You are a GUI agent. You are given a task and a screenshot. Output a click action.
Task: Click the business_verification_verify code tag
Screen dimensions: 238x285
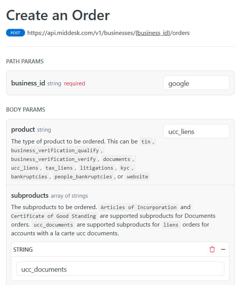[x=53, y=159]
